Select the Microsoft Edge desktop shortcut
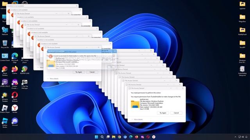Screen dimensions: 250x140 pos(15,58)
